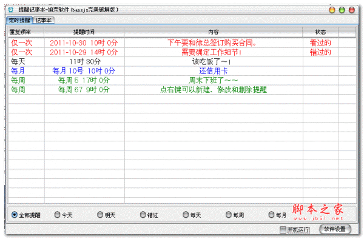The image size is (364, 239).
Task: Click the red close window button
Action: pos(352,10)
